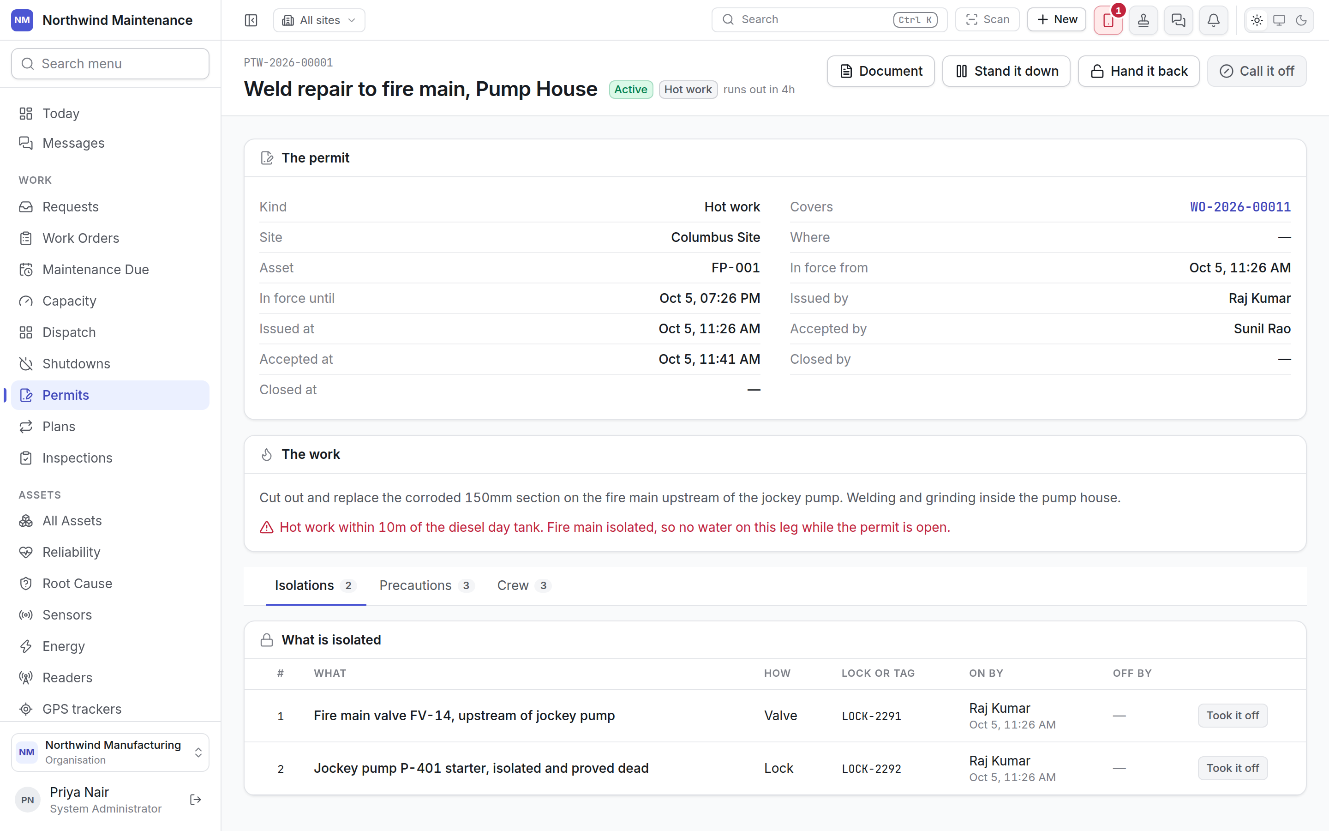The image size is (1329, 831).
Task: Open notifications bell icon
Action: [1214, 20]
